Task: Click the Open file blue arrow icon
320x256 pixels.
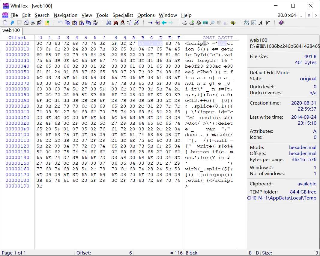Action: (12, 23)
